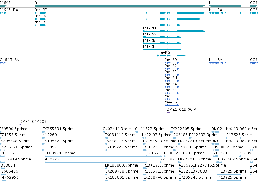Click the 371583 feature label
Image resolution: width=258 pixels, height=182 pixels.
[167, 159]
